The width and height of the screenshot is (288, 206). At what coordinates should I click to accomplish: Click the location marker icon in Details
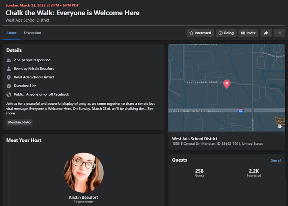point(9,77)
